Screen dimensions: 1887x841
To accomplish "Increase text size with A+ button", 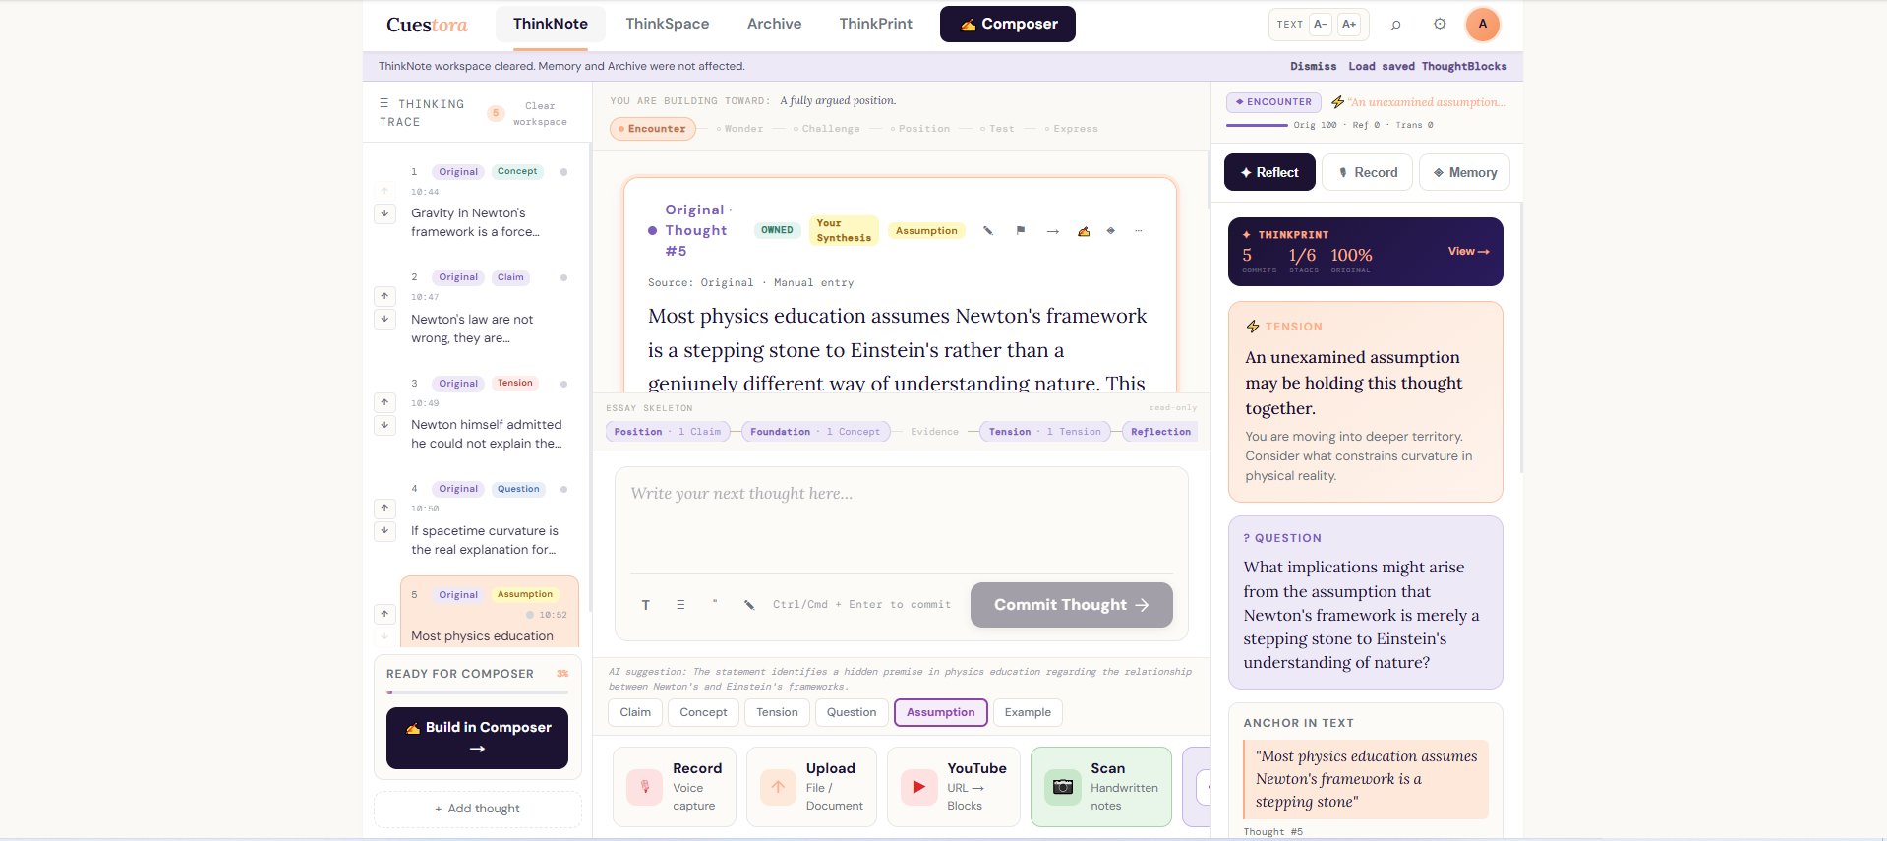I will [x=1349, y=24].
